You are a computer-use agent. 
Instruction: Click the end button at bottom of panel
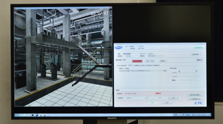[167, 103]
